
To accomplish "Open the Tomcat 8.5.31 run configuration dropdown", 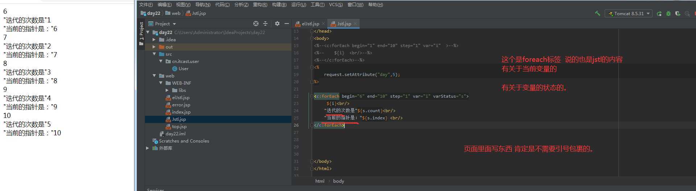I will pyautogui.click(x=629, y=14).
